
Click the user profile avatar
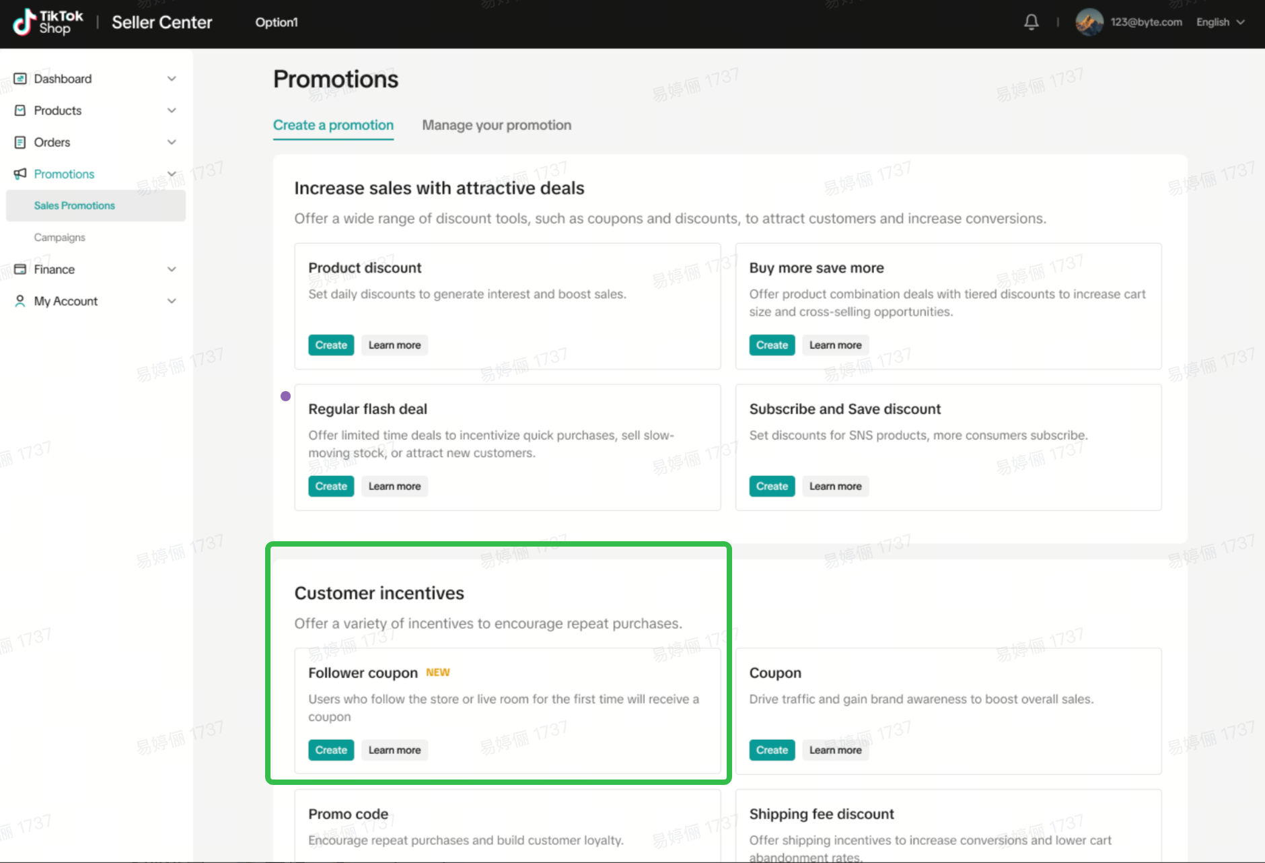pos(1089,22)
